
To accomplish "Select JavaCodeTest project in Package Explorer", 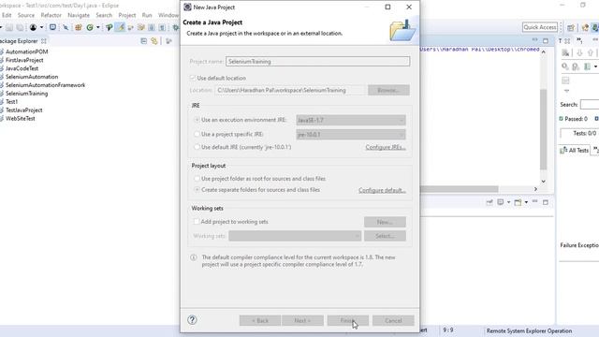I will (x=22, y=68).
